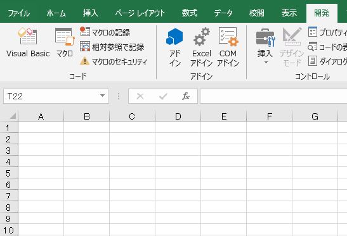Click コードの表示 (View Code)
This screenshot has width=347, height=236.
[327, 47]
